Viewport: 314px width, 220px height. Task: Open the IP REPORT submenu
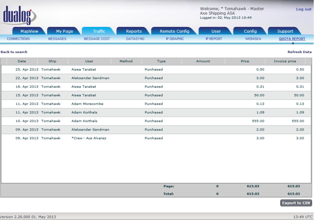pos(214,39)
